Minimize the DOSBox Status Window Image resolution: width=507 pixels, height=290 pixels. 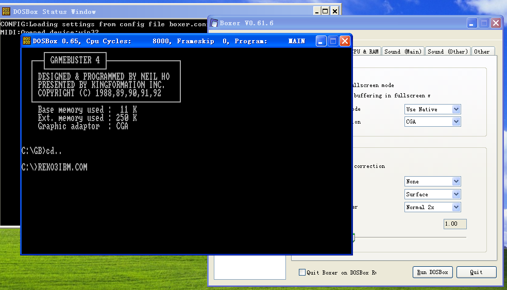coord(317,11)
